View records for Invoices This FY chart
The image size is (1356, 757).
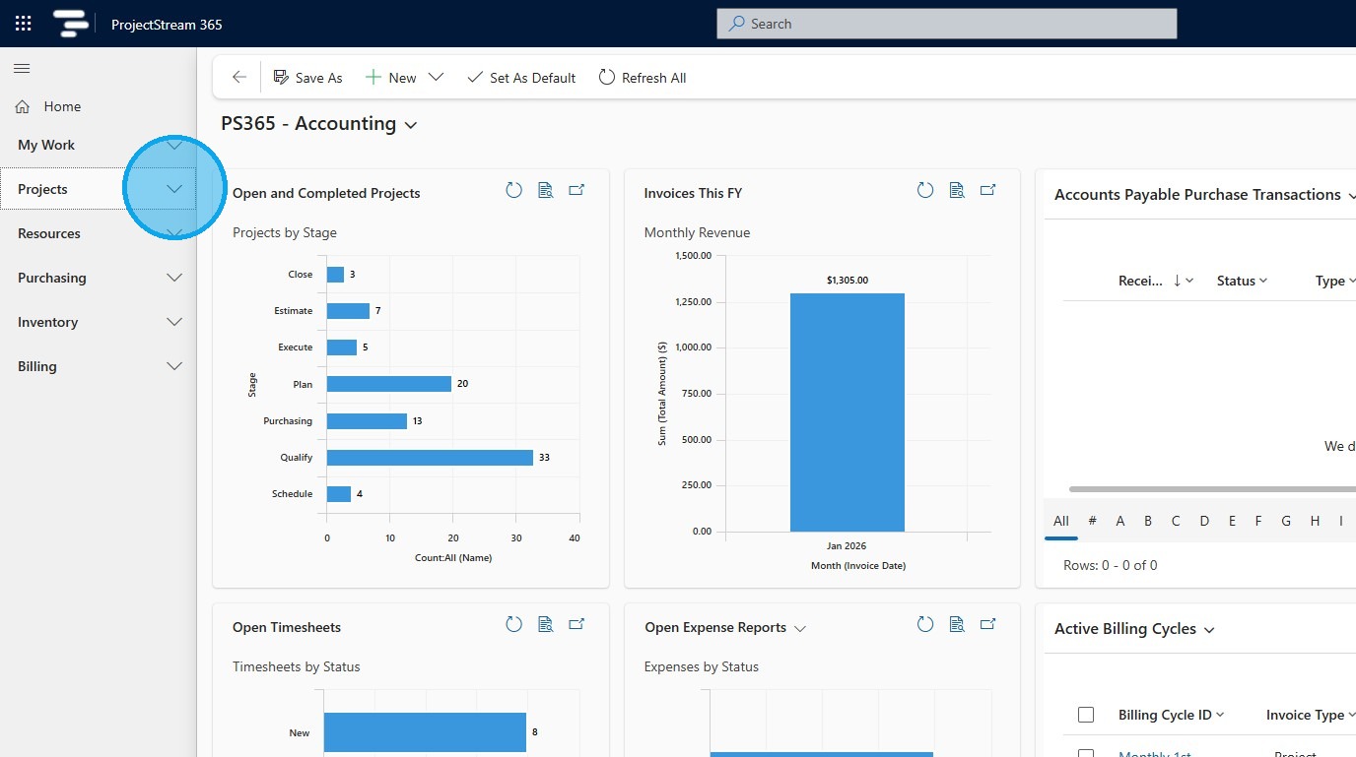point(956,191)
